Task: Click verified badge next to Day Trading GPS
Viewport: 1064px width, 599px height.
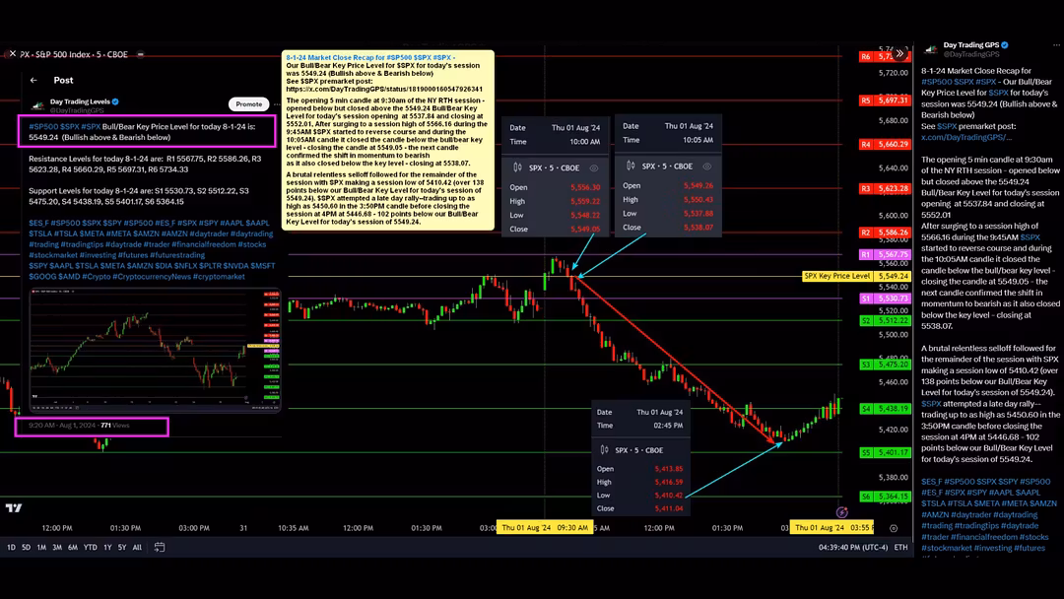Action: point(1005,45)
